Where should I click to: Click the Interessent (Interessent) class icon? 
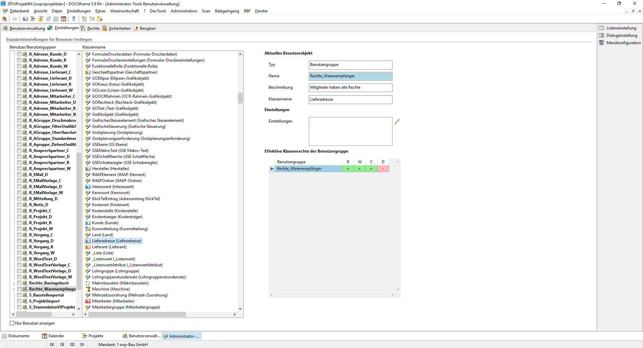pos(88,187)
